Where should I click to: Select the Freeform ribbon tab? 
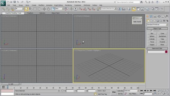tap(30, 13)
